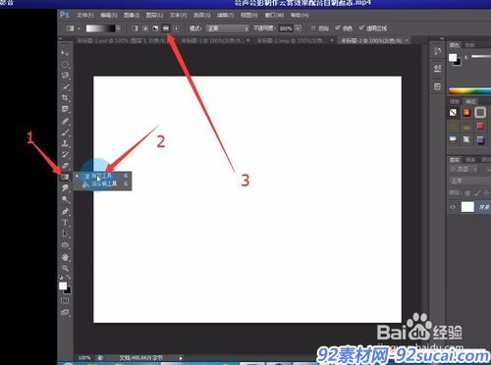Select the Clone Stamp tool
The height and width of the screenshot is (365, 491).
(x=65, y=143)
